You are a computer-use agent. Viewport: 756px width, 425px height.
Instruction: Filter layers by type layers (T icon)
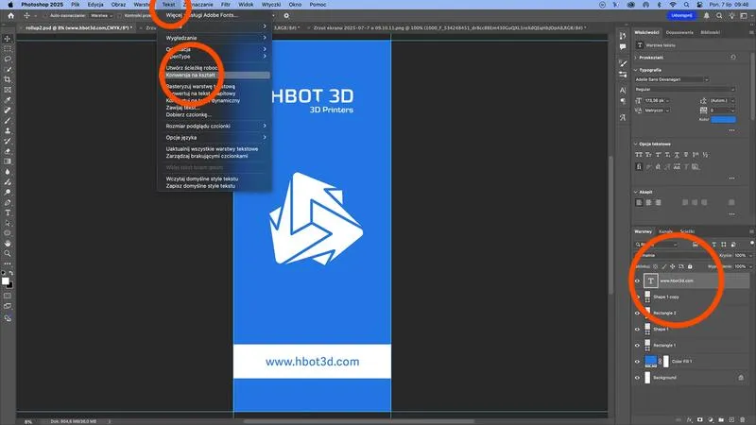(714, 245)
